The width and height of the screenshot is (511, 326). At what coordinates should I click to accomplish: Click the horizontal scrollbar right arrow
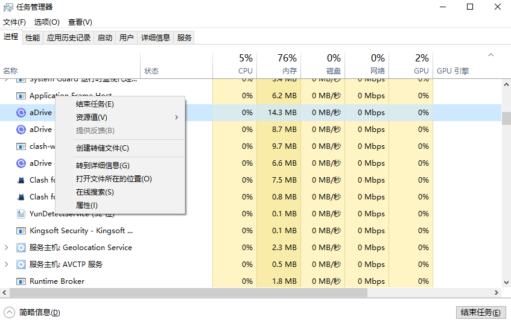[497, 293]
